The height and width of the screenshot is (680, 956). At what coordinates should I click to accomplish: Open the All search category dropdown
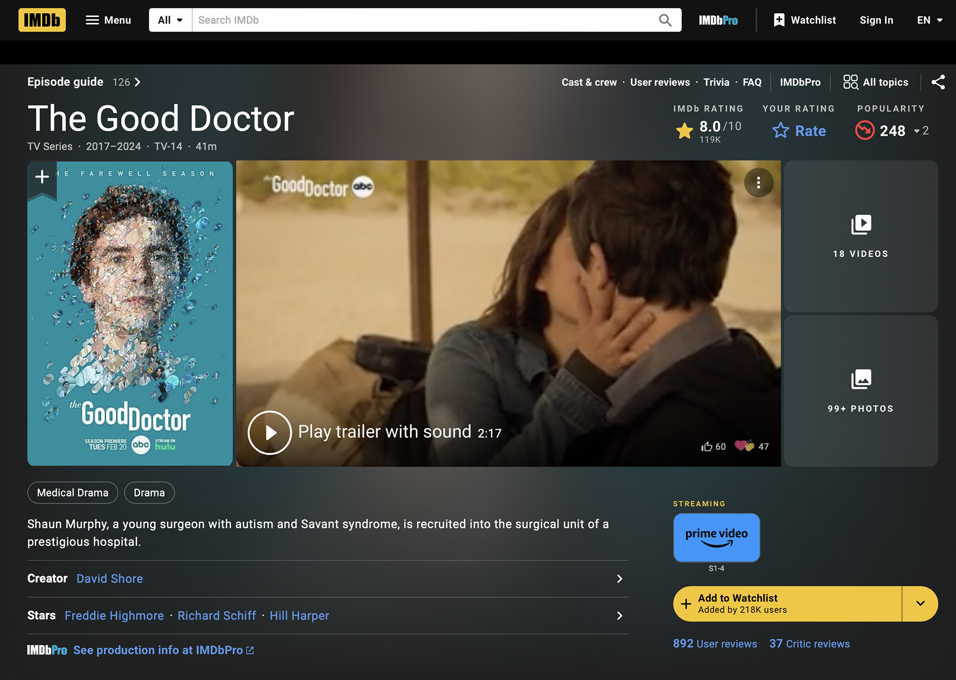[x=170, y=20]
